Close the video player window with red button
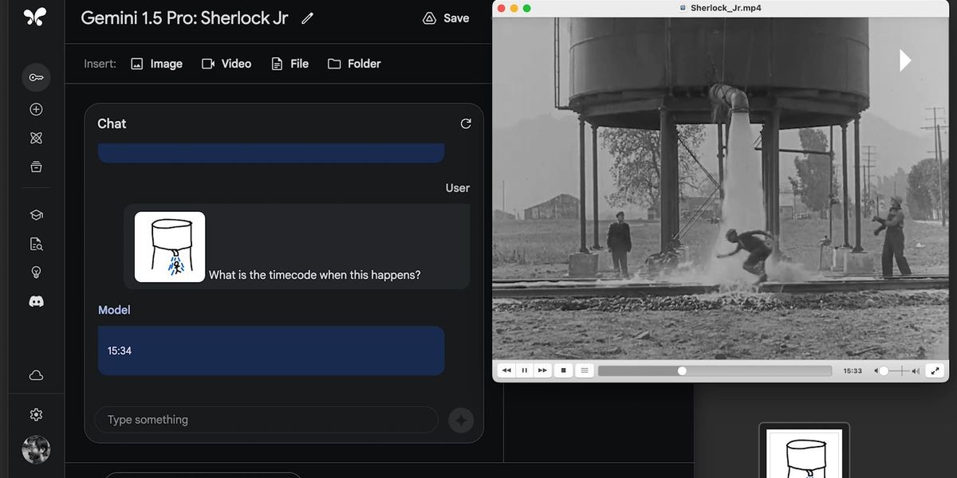This screenshot has width=957, height=478. tap(501, 8)
